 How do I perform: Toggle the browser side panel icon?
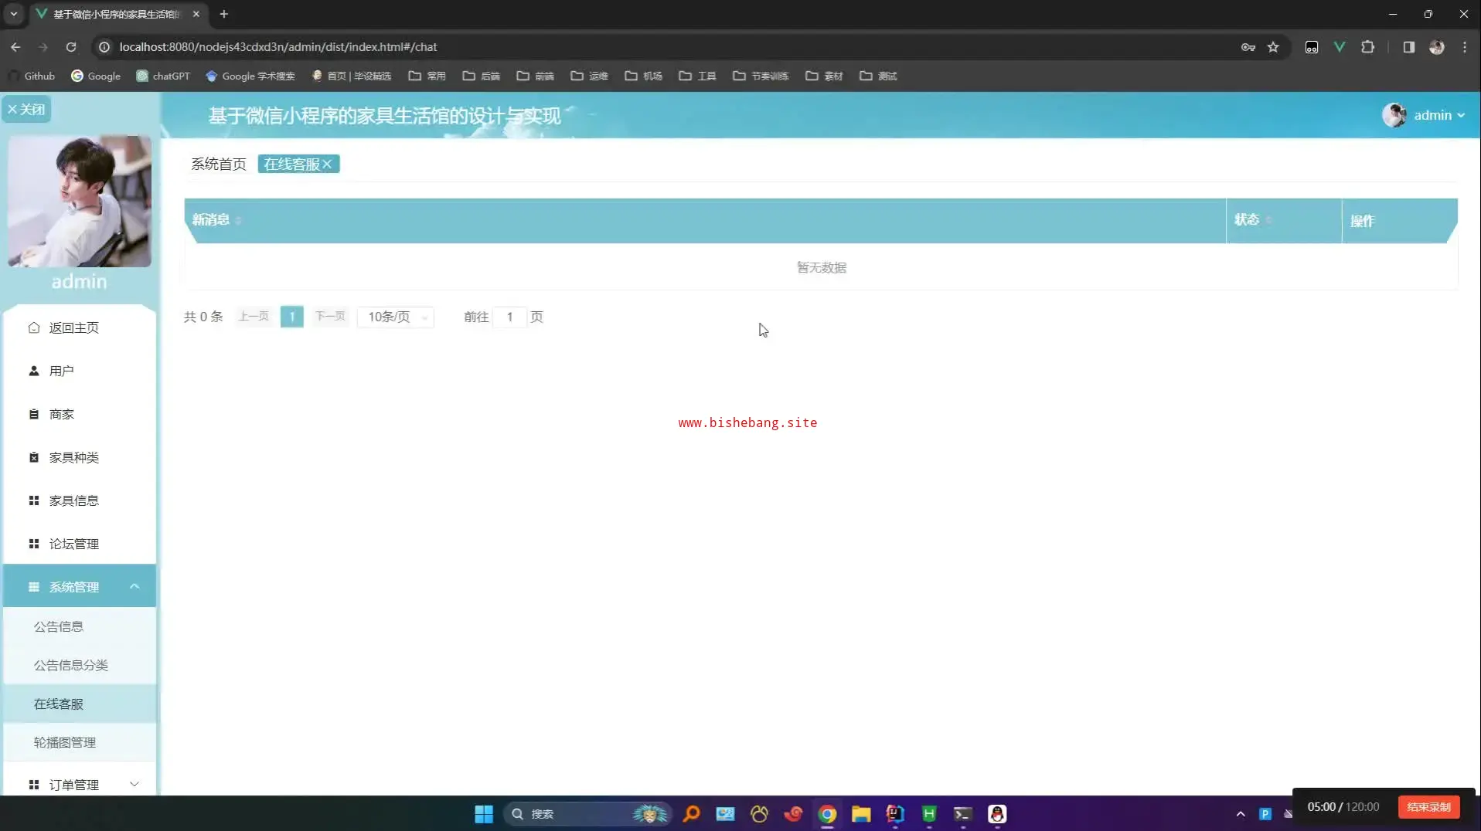click(x=1409, y=47)
